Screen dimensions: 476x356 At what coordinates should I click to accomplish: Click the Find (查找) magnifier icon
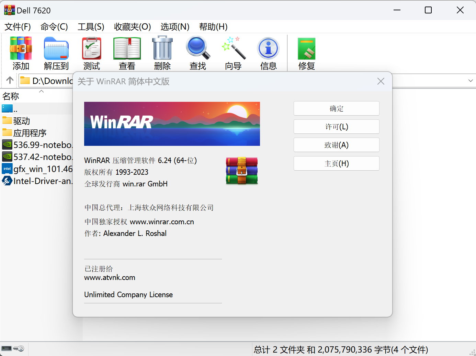(x=198, y=48)
